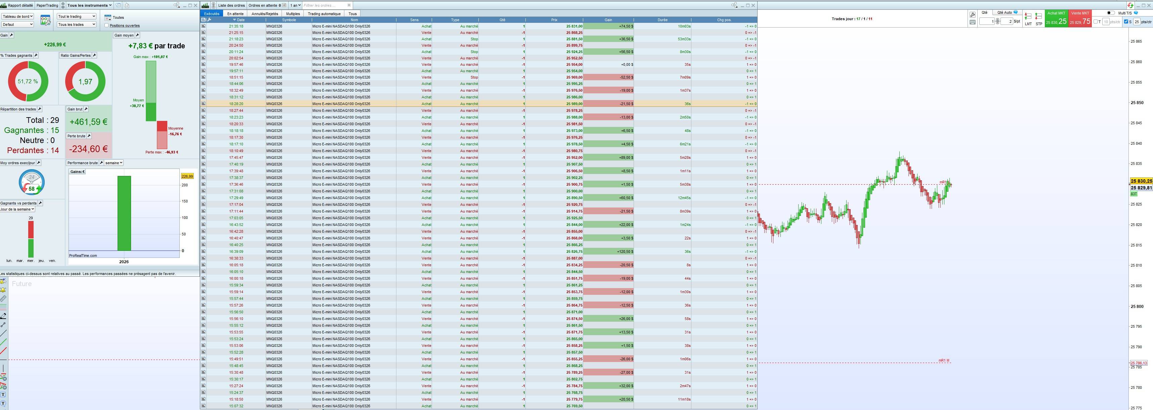Switch to Tous tab in orders list
Viewport: 1153px width, 410px height.
353,13
